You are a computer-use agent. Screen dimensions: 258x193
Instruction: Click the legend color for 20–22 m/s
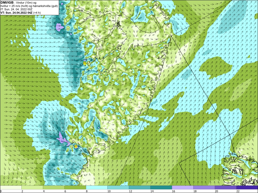point(225,187)
